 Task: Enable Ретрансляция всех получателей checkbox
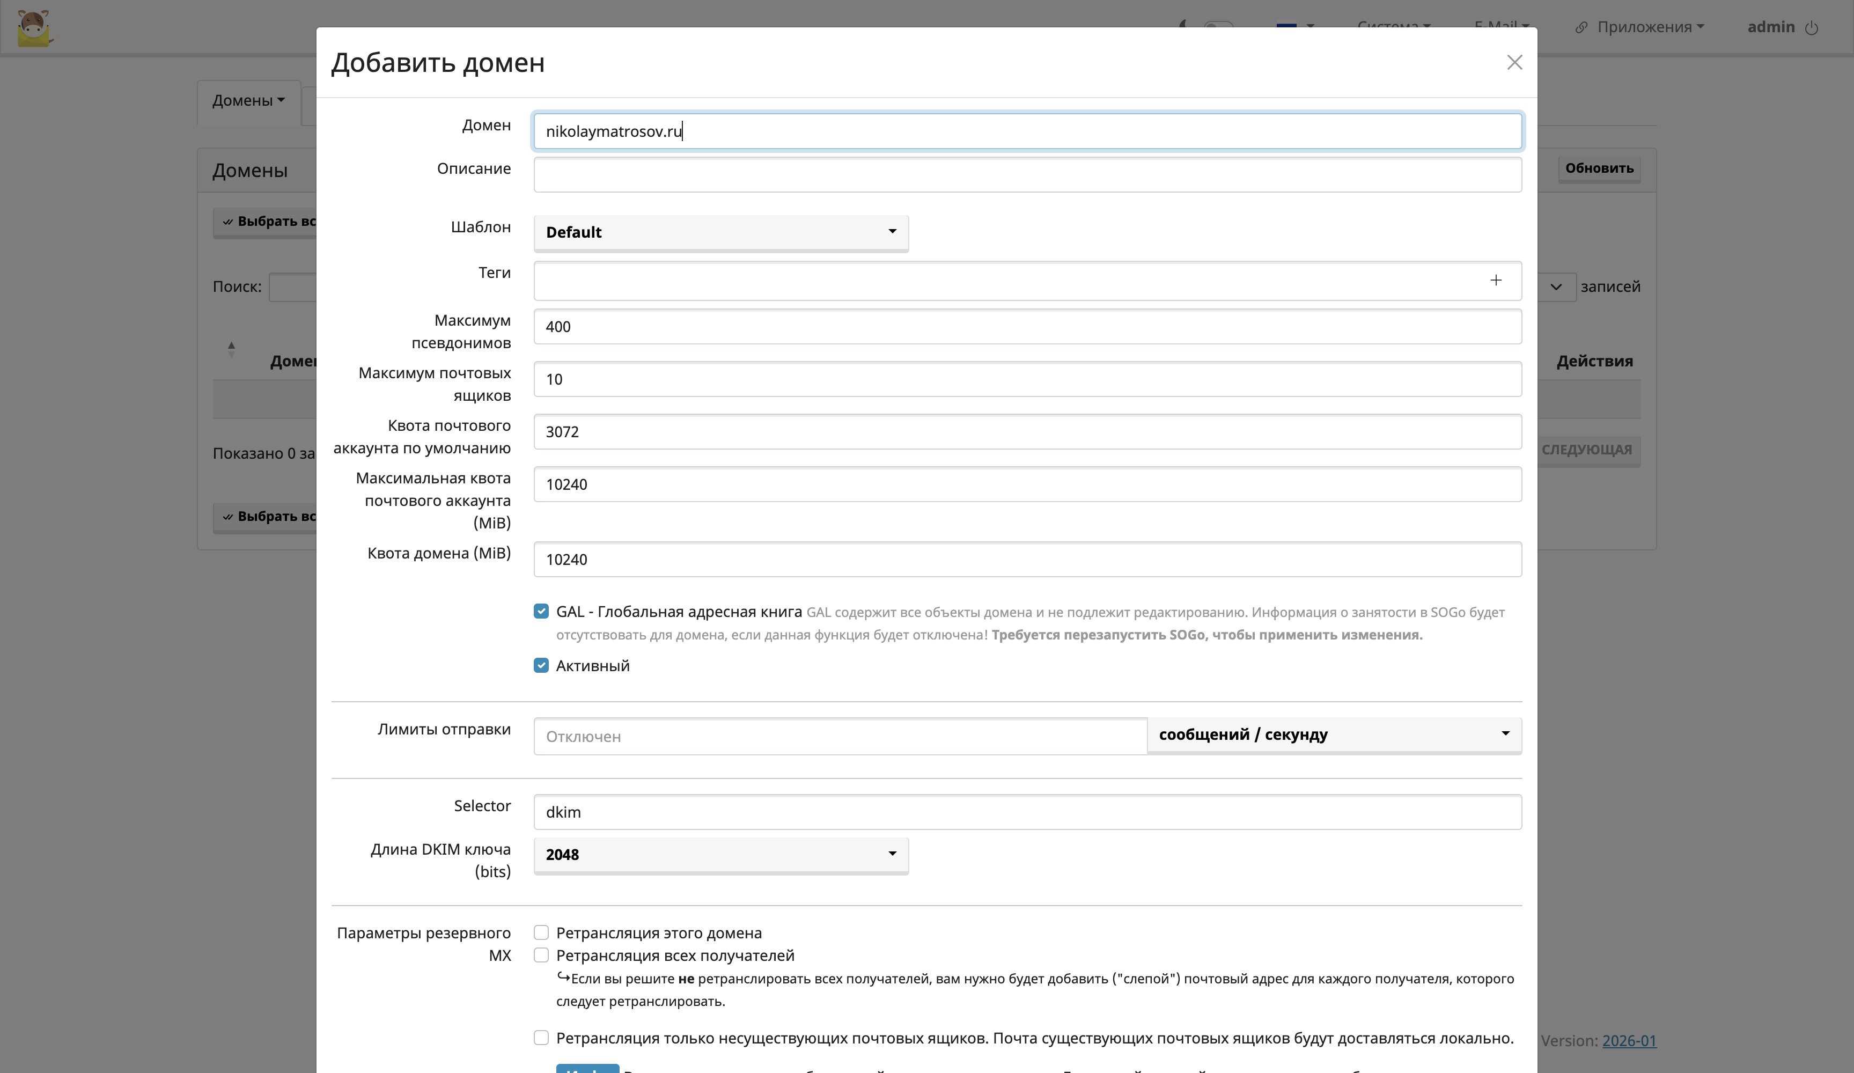541,956
